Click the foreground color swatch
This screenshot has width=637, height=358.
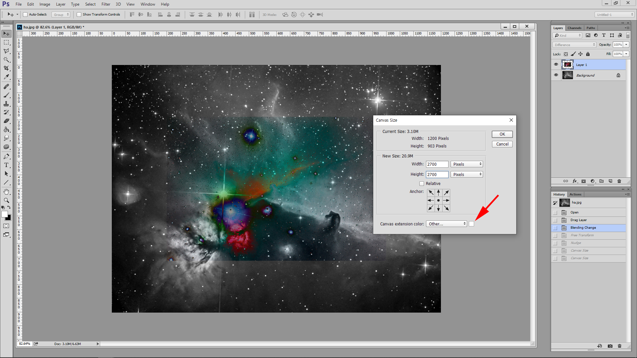click(x=5, y=214)
